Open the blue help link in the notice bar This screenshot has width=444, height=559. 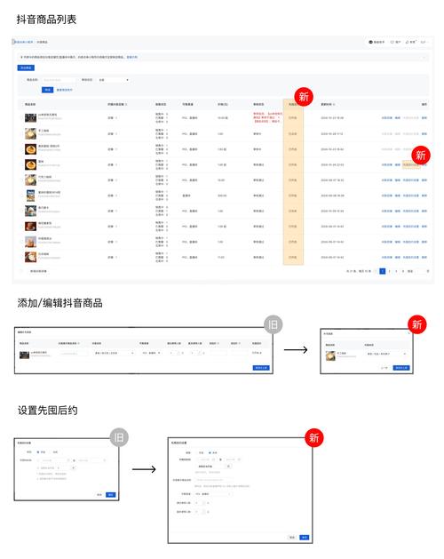tap(131, 57)
